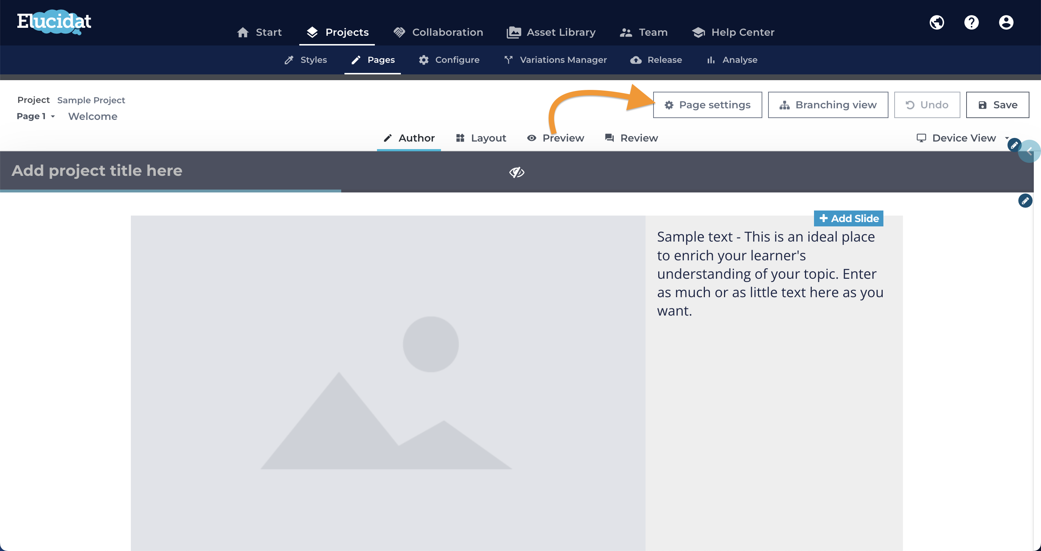Open the user account profile icon

[x=1006, y=22]
